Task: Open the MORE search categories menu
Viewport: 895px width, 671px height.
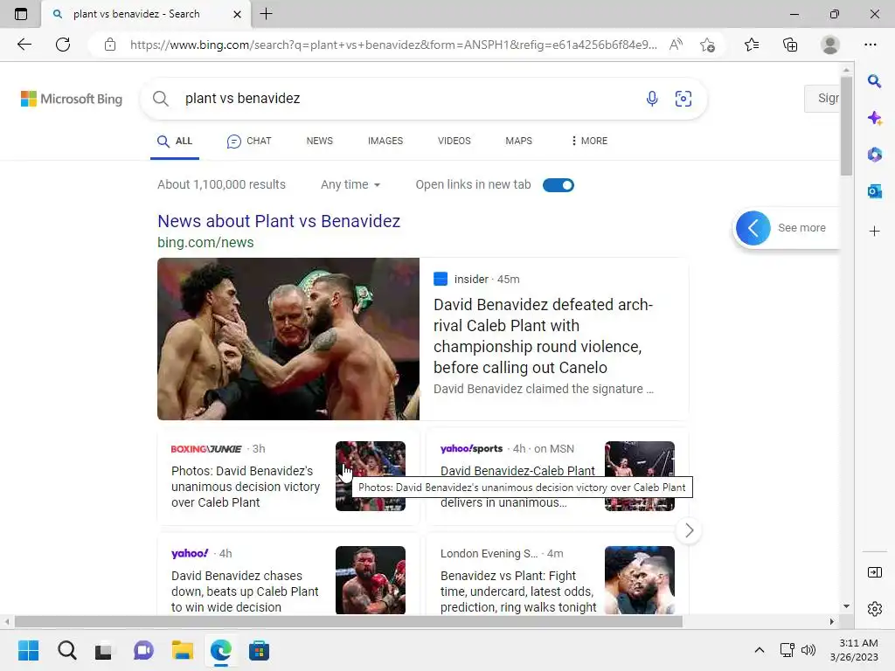Action: (590, 141)
